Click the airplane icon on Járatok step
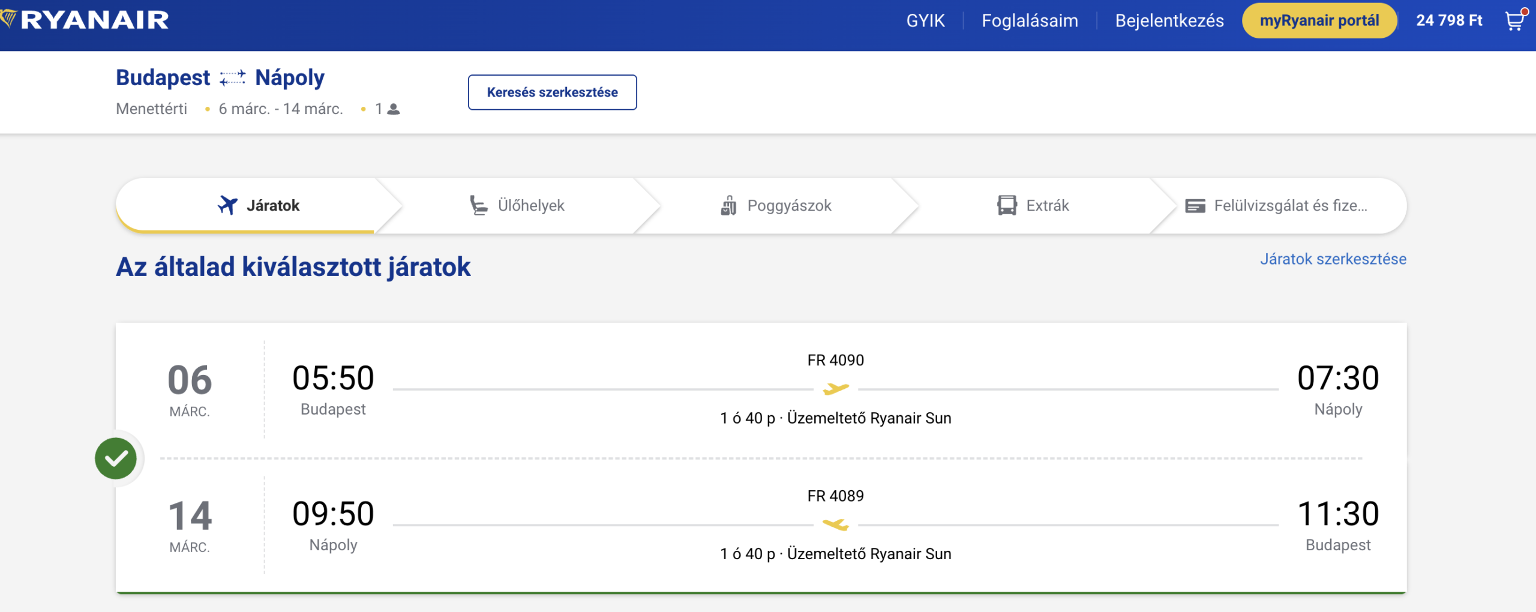The height and width of the screenshot is (612, 1536). click(x=227, y=205)
